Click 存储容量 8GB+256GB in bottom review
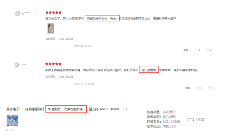Viewport: 233px width, 136px height. pos(164,122)
